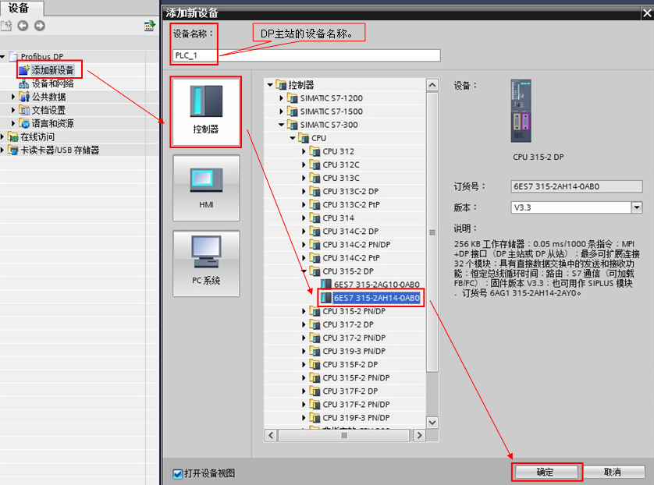
Task: Select the 控制器 device category button
Action: pos(205,112)
